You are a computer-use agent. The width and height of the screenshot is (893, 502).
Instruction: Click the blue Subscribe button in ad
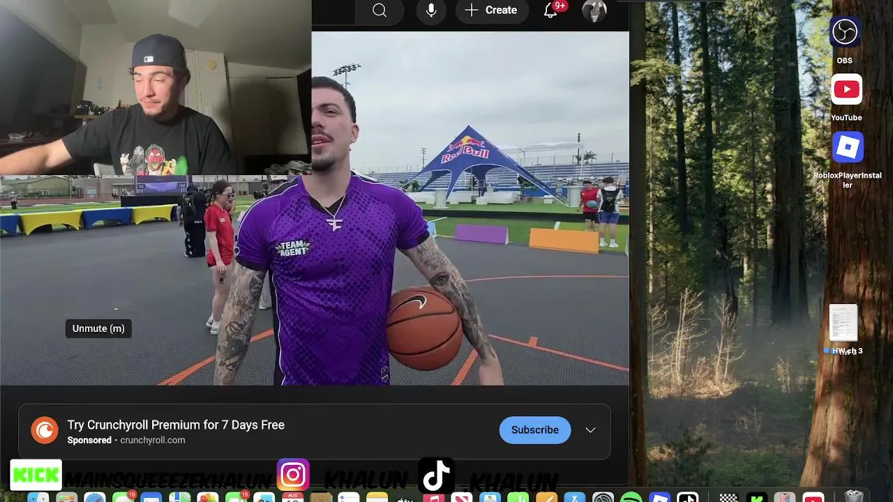click(x=534, y=430)
